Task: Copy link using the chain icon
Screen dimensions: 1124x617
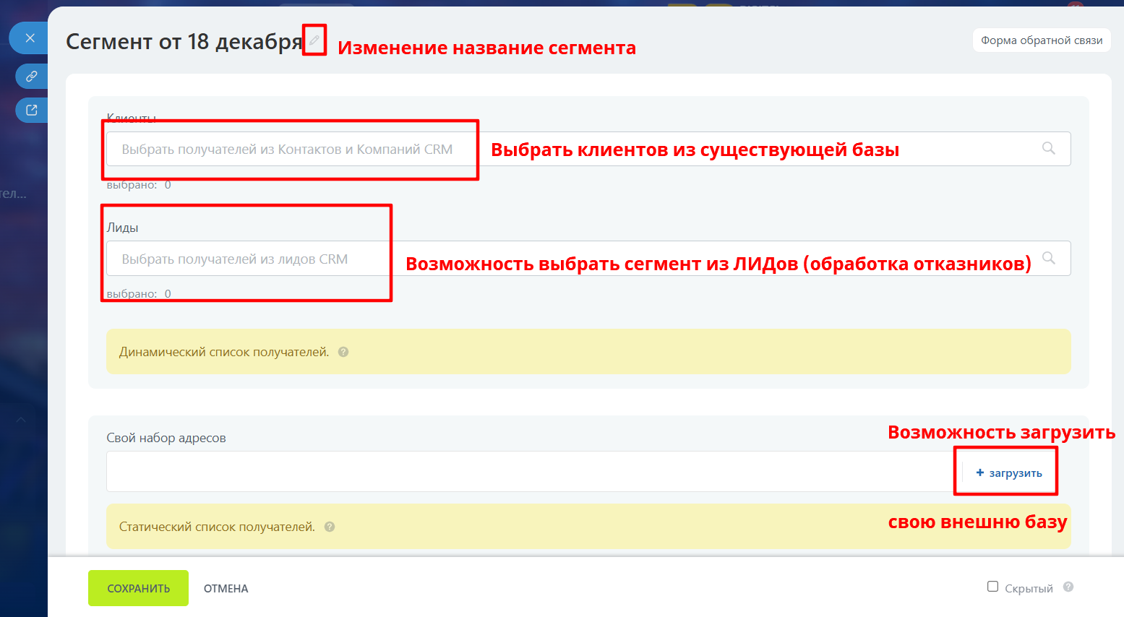Action: [32, 76]
